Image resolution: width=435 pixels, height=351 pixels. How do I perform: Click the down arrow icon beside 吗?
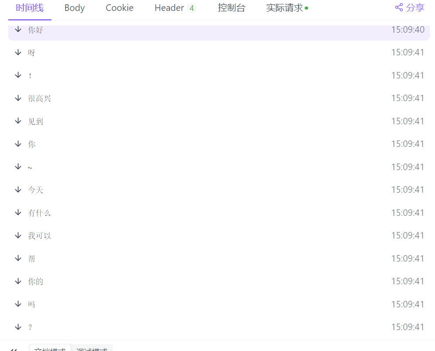click(18, 304)
